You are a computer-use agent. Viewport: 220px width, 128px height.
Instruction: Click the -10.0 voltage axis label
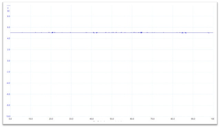coord(8,116)
